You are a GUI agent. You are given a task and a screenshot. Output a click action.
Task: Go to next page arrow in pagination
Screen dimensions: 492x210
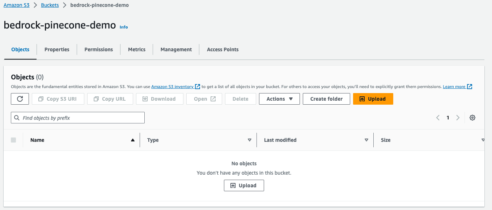[458, 118]
